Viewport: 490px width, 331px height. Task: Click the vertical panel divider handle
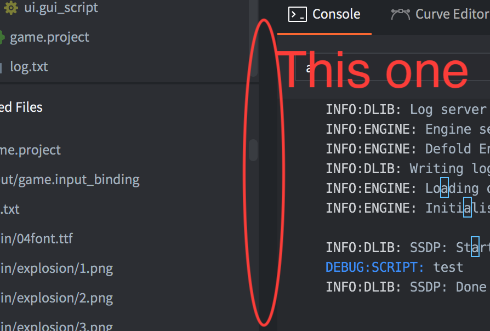pyautogui.click(x=253, y=150)
